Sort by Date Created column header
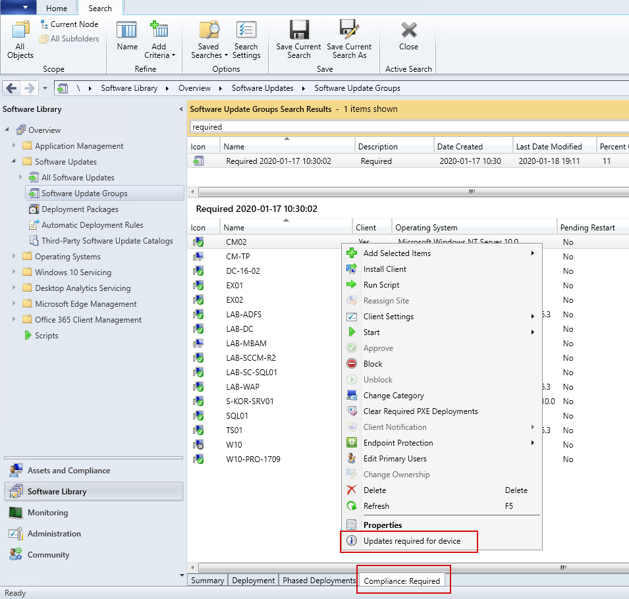This screenshot has width=629, height=599. click(x=473, y=147)
